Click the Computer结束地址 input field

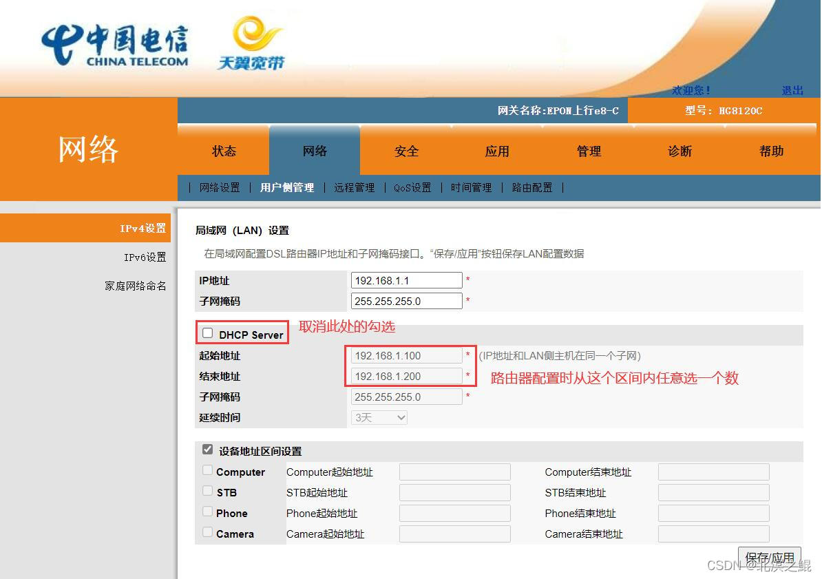coord(713,472)
